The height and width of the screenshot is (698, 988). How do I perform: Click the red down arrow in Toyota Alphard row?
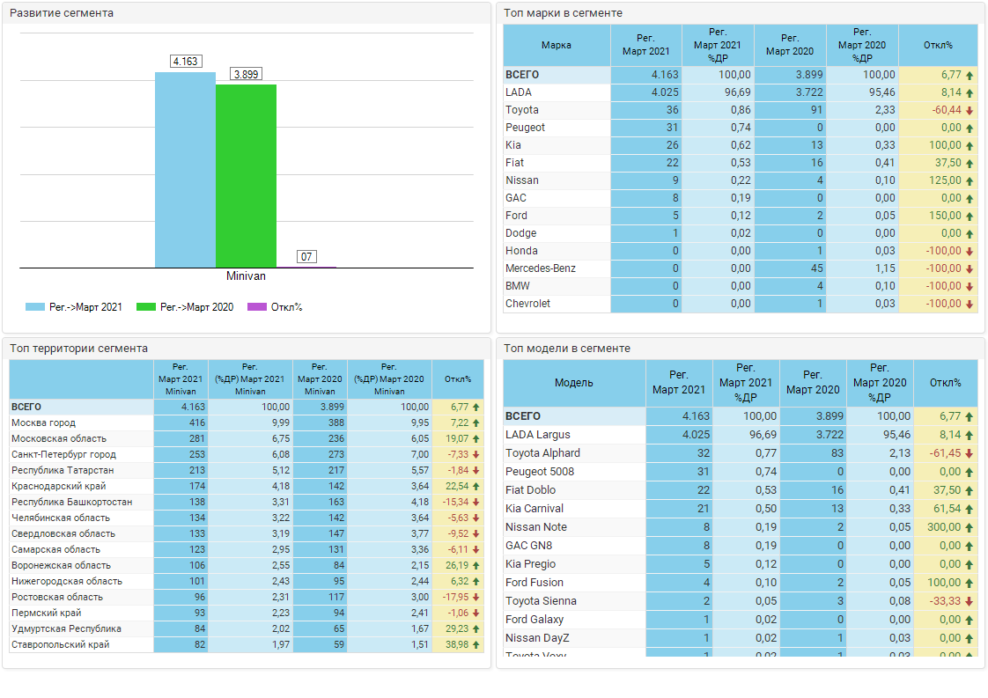[970, 453]
